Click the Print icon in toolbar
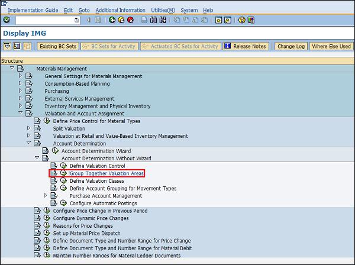 click(144, 20)
